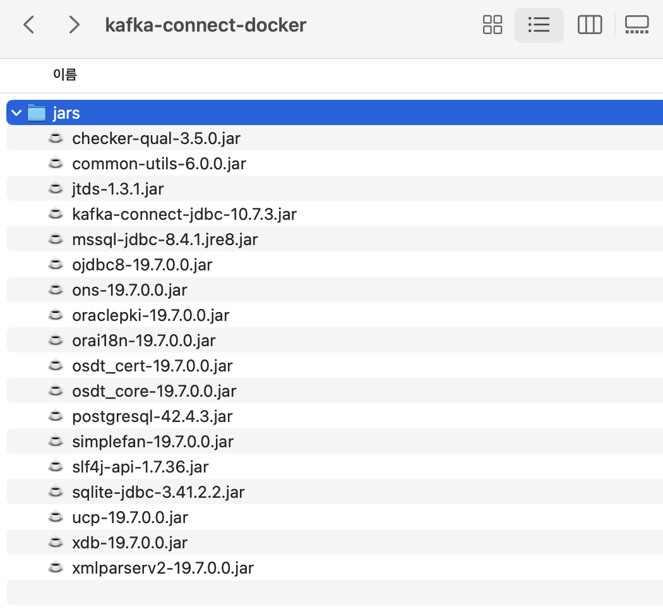Switch to icon grid view
The width and height of the screenshot is (663, 609).
click(x=492, y=25)
